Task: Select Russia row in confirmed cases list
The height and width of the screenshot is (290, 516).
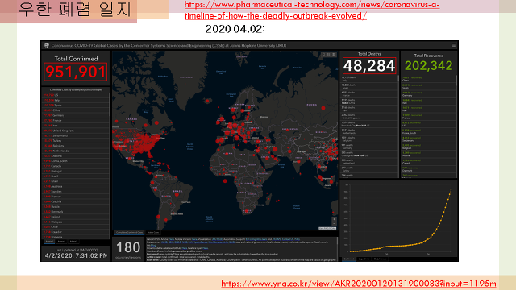Action: tap(76, 206)
